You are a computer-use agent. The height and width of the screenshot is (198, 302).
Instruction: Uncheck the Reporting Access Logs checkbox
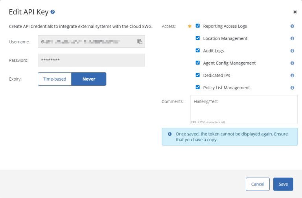point(198,26)
